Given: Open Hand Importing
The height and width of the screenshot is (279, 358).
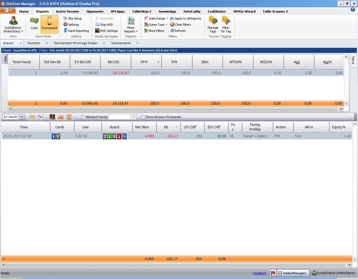Looking at the screenshot, I should click(76, 31).
